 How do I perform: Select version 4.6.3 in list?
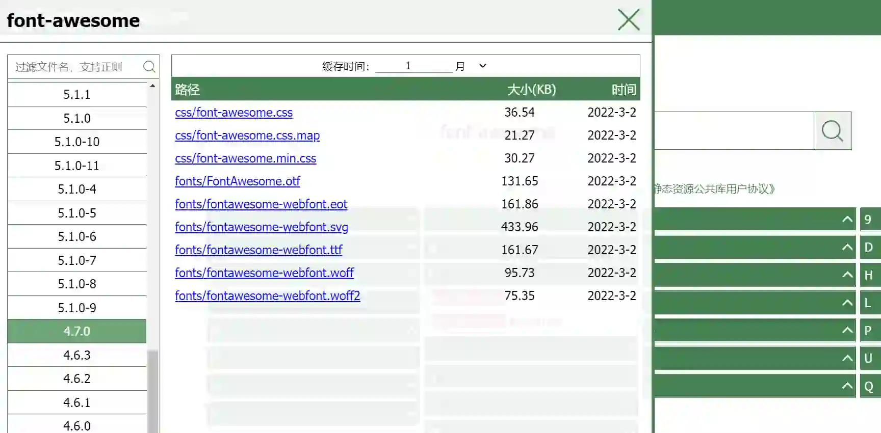[x=77, y=355]
